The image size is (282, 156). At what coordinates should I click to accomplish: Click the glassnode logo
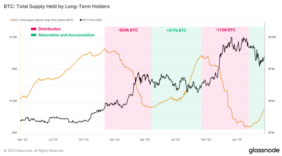[264, 150]
